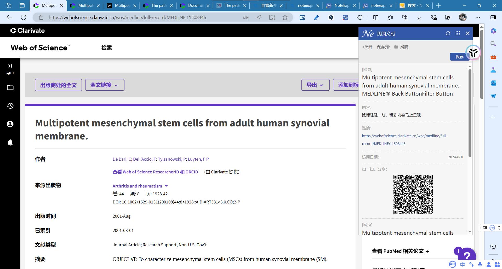Close the NoteExpress 我的文献 panel
The height and width of the screenshot is (269, 502).
pos(467,33)
